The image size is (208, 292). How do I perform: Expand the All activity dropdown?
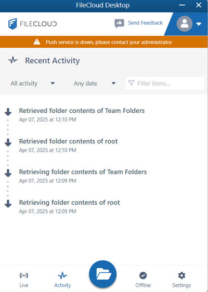32,84
